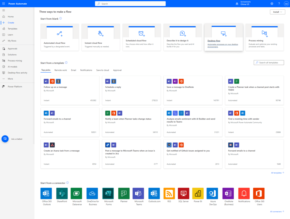
Task: Create an Automated cloud flow
Action: [60, 37]
